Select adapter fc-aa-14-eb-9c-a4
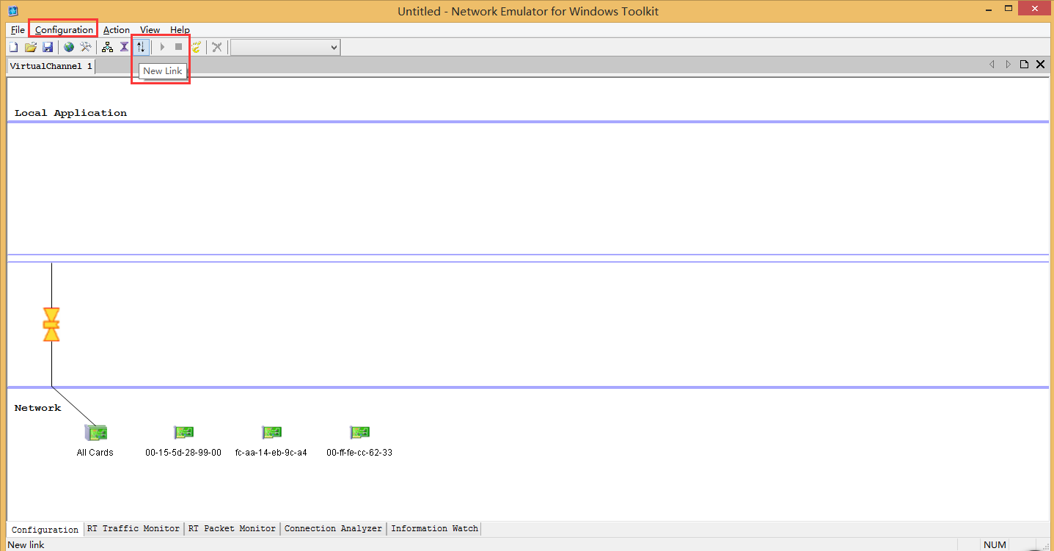The width and height of the screenshot is (1054, 551). pyautogui.click(x=271, y=432)
